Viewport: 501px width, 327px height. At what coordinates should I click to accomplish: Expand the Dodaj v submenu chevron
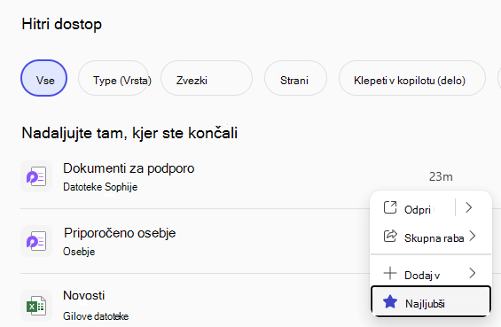[x=473, y=273]
